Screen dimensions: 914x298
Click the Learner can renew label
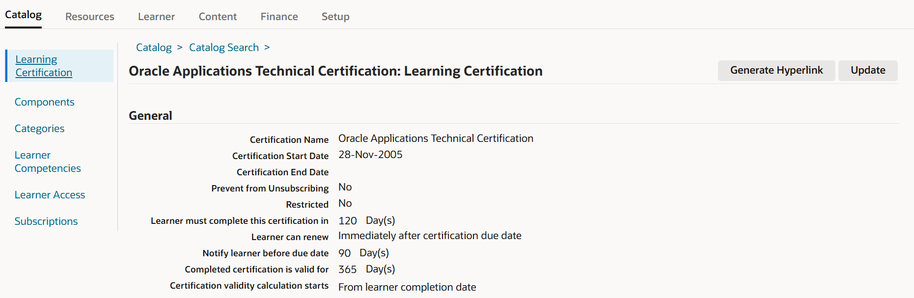pos(290,237)
